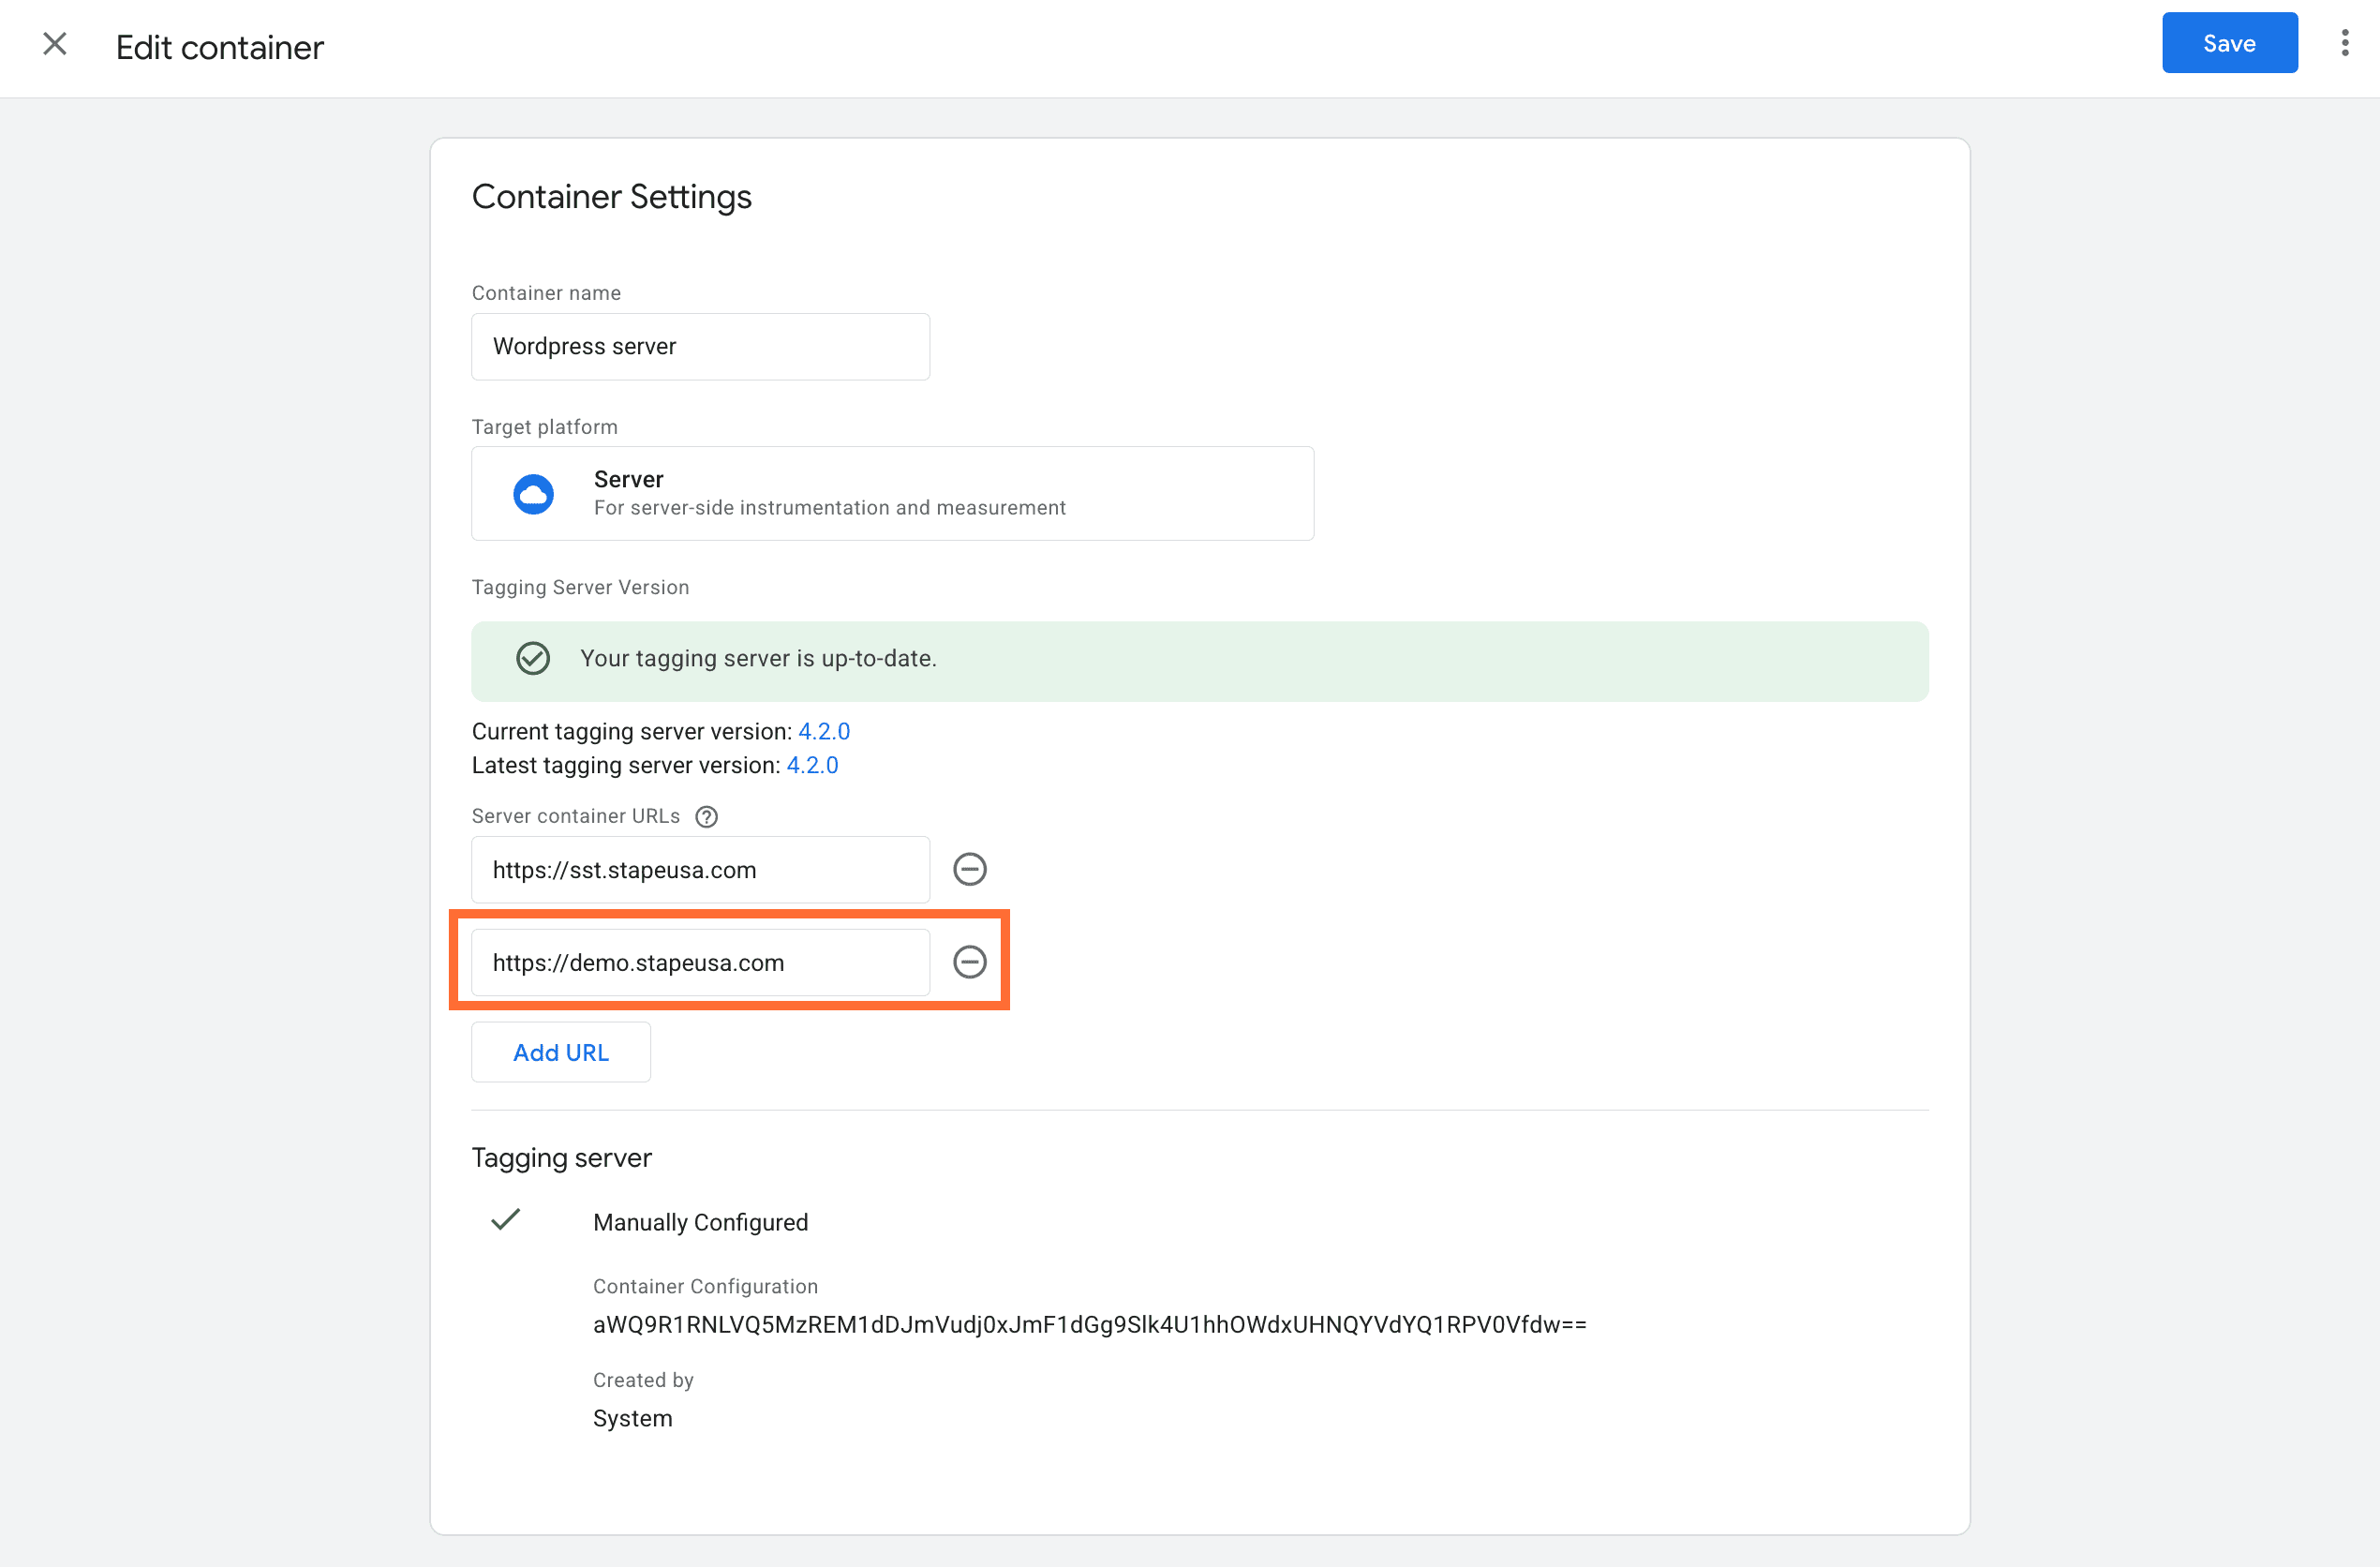Open the three-dot overflow menu next to Save
This screenshot has height=1567, width=2380.
2345,42
